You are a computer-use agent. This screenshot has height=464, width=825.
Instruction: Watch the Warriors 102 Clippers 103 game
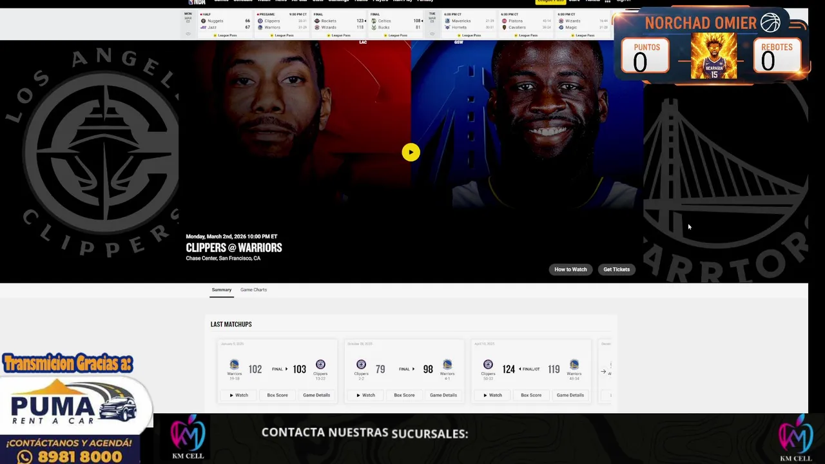(x=238, y=395)
